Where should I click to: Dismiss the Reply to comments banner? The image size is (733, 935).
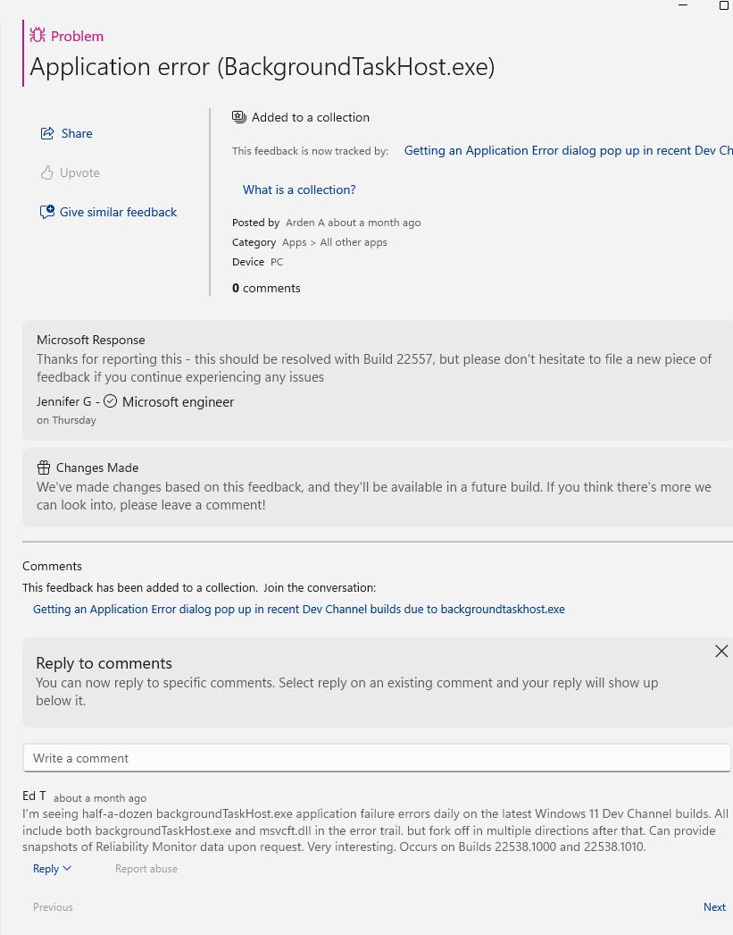pos(721,652)
